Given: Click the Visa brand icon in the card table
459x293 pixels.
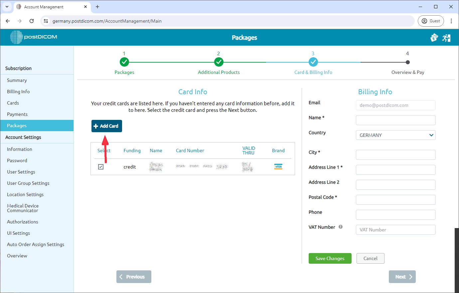Looking at the screenshot, I should [278, 166].
